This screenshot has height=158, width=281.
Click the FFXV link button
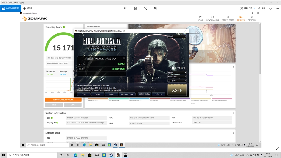click(84, 94)
